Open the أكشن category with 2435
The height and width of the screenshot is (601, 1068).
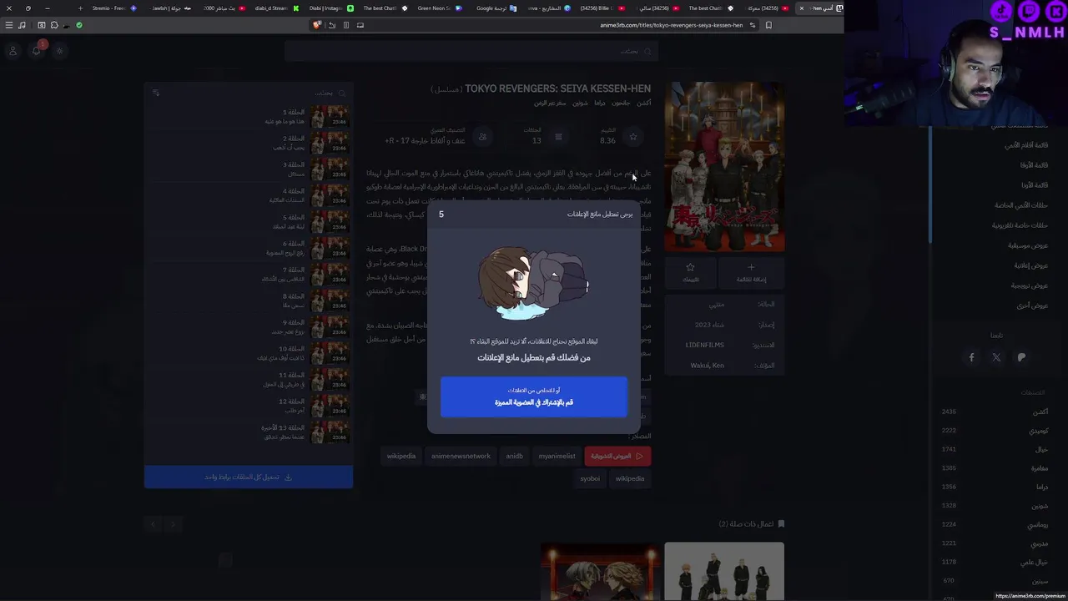[993, 412]
